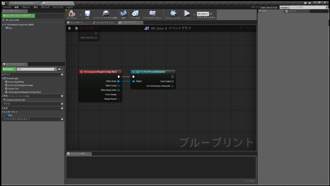Click the クリアする (Clear) button in compile results
This screenshot has height=186, width=330.
click(x=249, y=181)
